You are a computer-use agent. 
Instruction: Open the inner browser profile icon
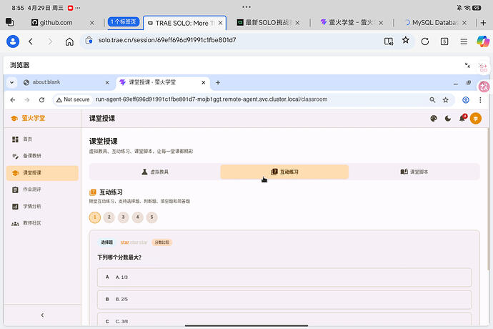point(466,100)
